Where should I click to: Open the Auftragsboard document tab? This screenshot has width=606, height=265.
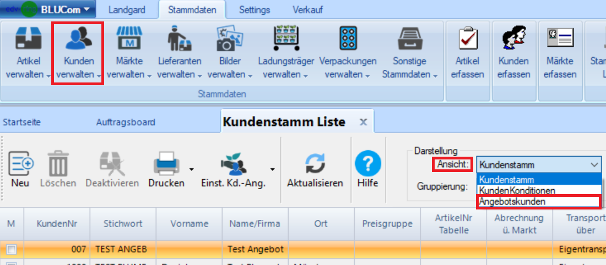pos(125,122)
